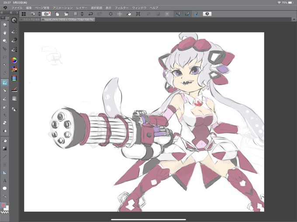Open the Layer panel stack icon
The height and width of the screenshot is (222, 297).
click(14, 98)
